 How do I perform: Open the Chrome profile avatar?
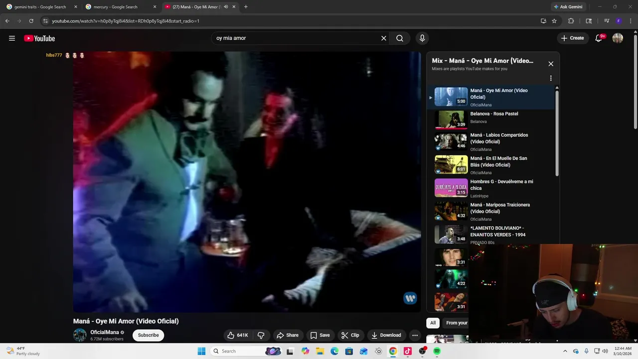(x=619, y=21)
